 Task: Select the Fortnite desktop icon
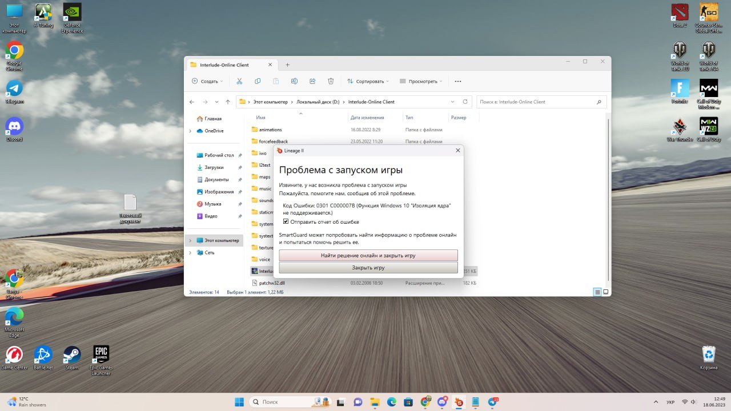point(680,91)
